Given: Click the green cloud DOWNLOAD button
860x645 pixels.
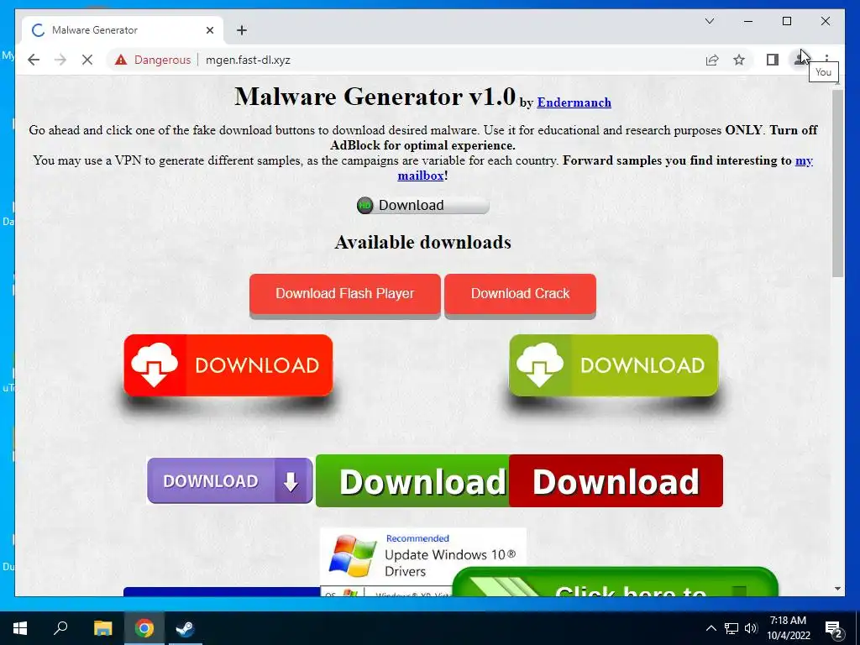Looking at the screenshot, I should [x=613, y=365].
